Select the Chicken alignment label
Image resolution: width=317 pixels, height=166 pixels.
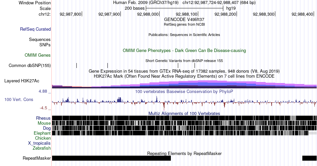pyautogui.click(x=43, y=138)
